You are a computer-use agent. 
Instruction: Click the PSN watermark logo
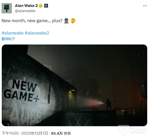point(132,130)
